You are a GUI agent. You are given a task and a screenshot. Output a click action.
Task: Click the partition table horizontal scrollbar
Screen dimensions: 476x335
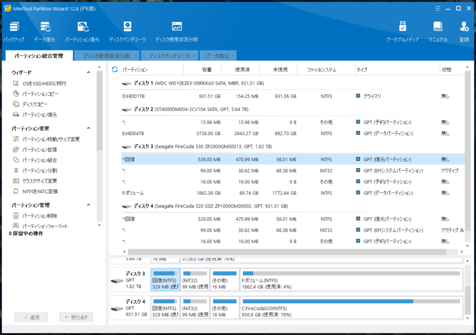click(287, 252)
